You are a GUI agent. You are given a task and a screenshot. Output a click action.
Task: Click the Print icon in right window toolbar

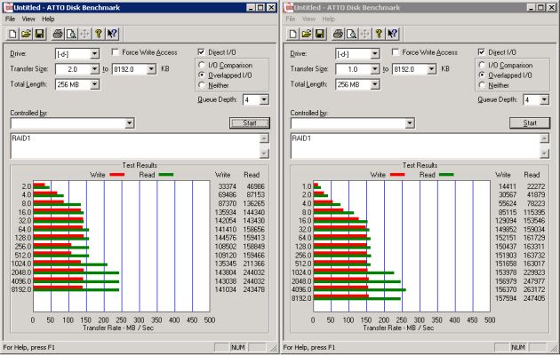coord(338,34)
